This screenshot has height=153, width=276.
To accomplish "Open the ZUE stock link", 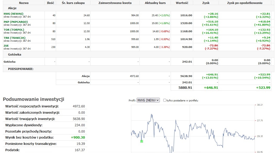I will coord(6,46).
